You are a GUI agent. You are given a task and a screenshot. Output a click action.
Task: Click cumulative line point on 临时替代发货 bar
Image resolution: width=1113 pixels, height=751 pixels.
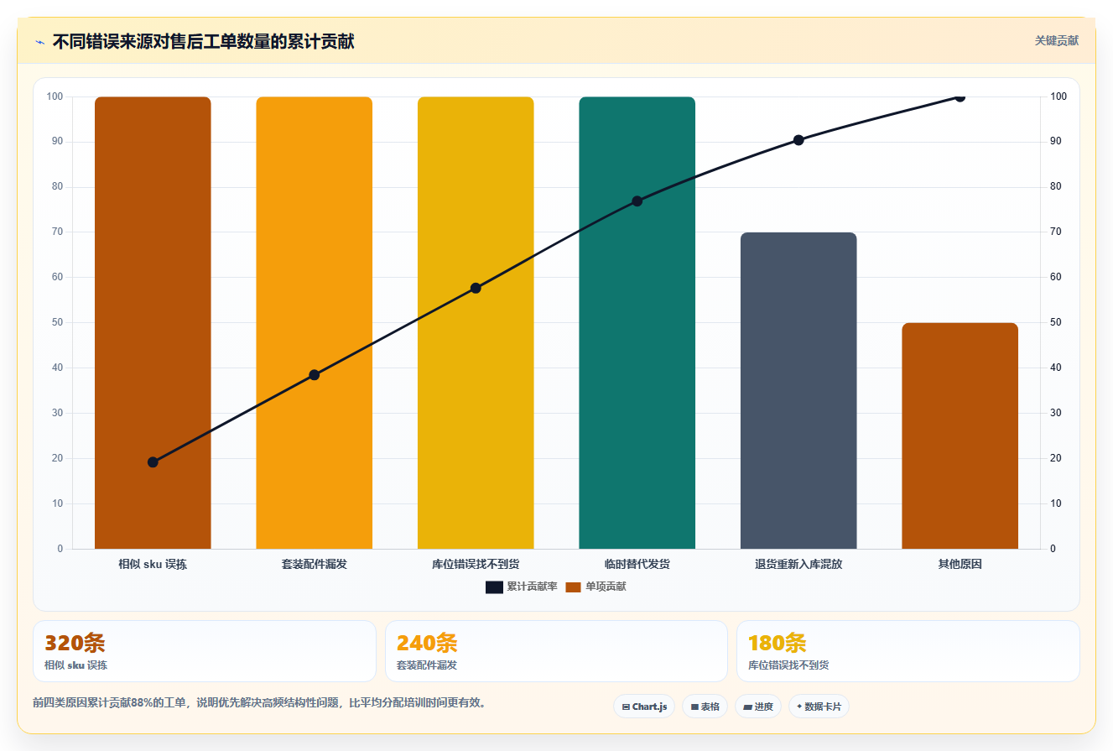(637, 201)
